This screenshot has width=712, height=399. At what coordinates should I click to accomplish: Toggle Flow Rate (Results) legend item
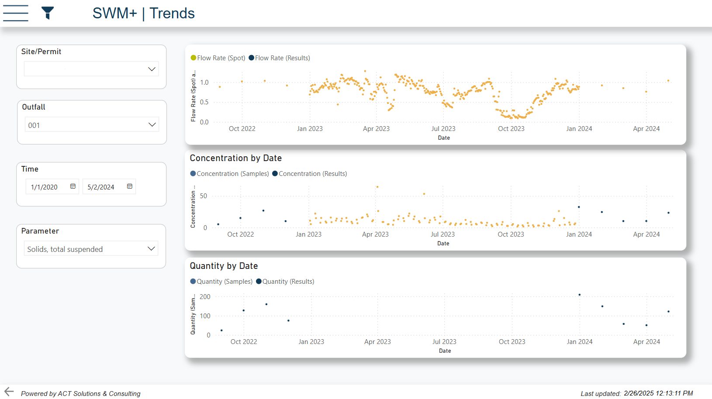click(280, 58)
